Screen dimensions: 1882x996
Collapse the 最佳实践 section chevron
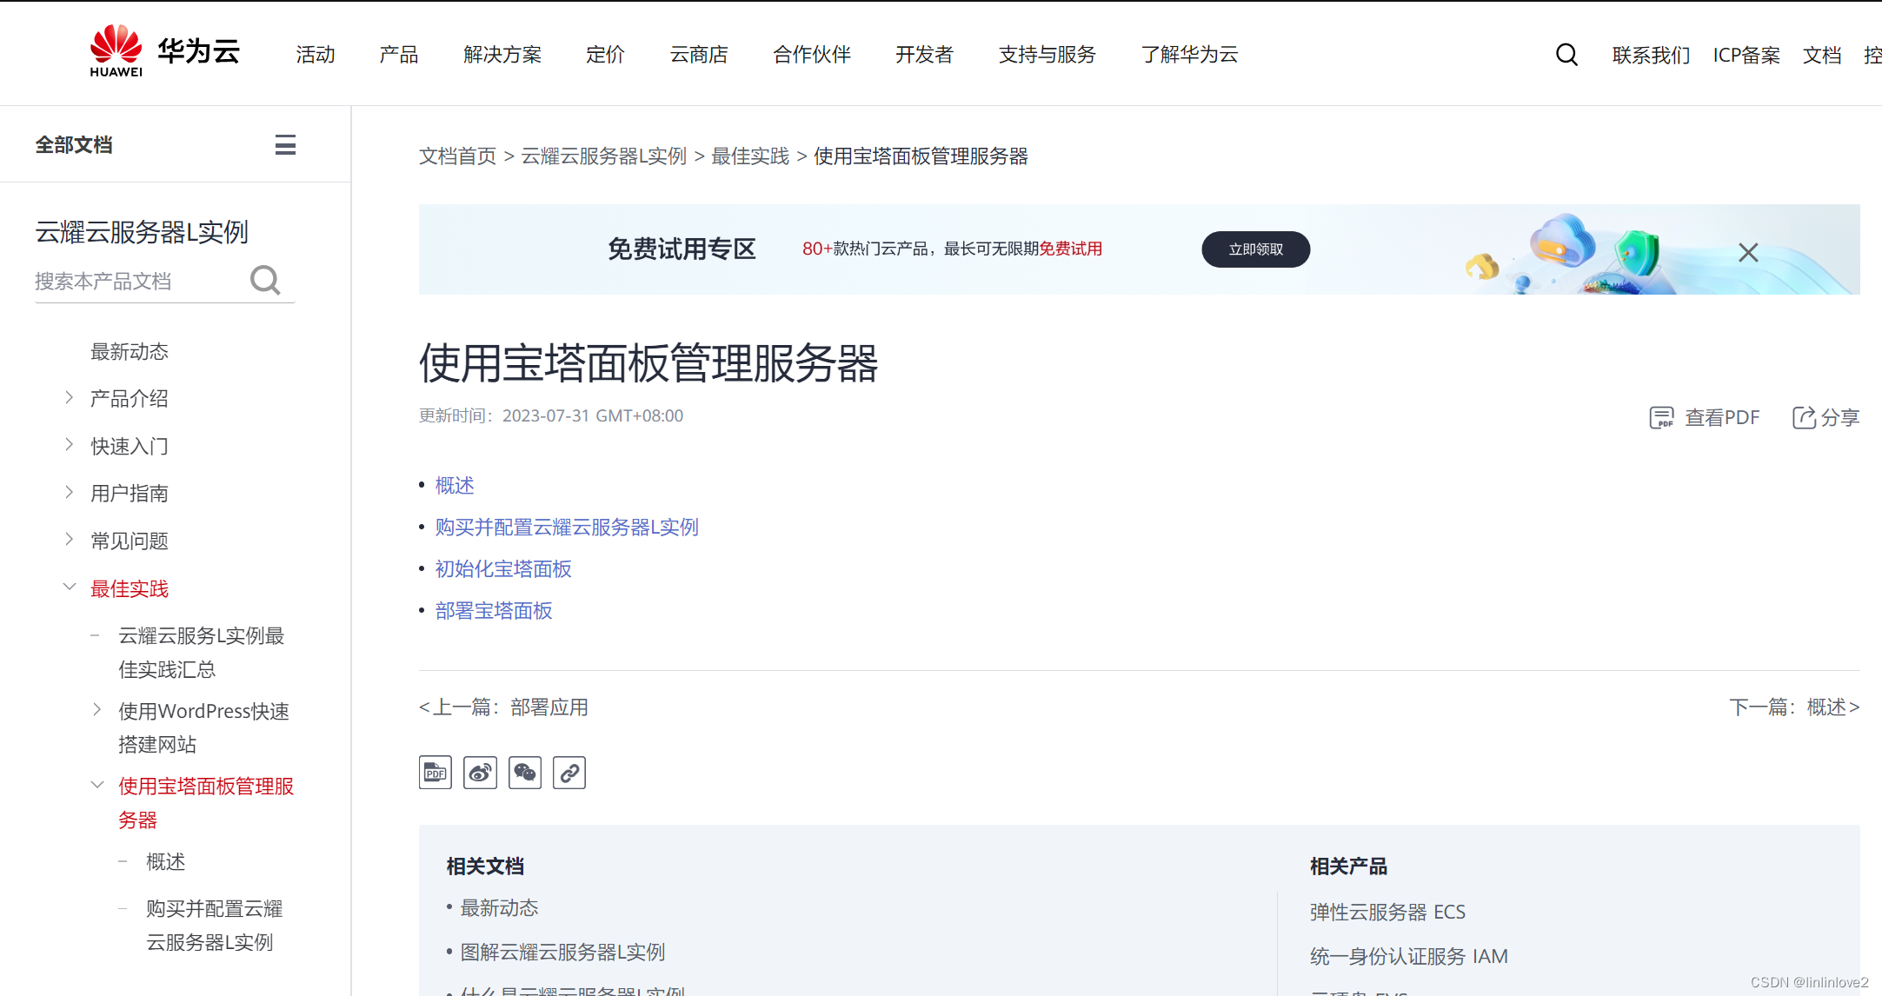click(70, 587)
